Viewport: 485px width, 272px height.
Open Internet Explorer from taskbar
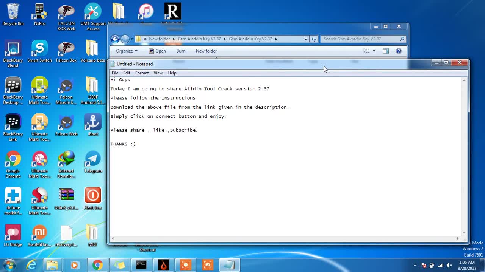click(31, 265)
